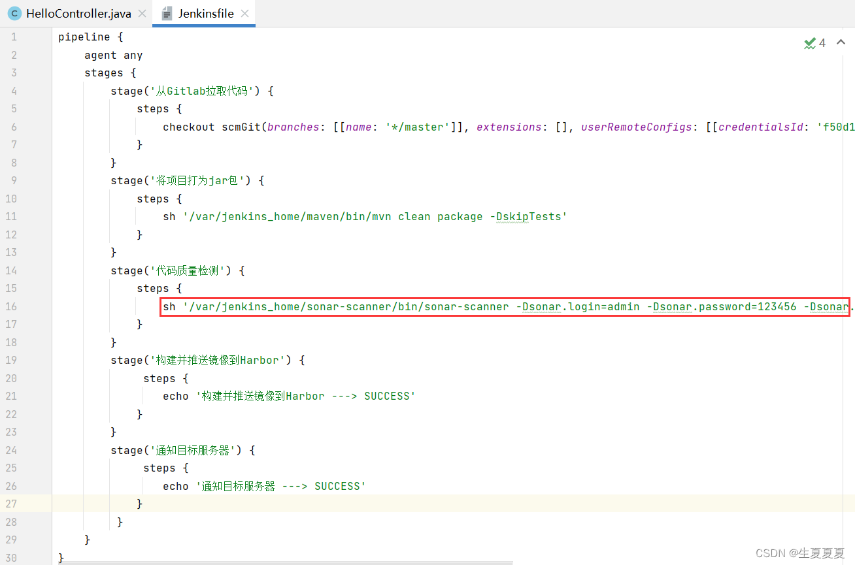The image size is (855, 565).
Task: Click the mvn clean package command string
Action: pyautogui.click(x=375, y=217)
